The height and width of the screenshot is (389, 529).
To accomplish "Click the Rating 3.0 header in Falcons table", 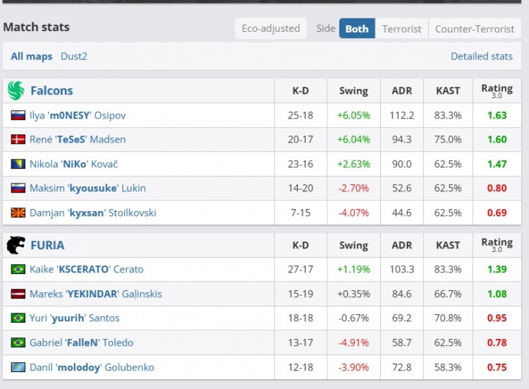I will point(497,90).
